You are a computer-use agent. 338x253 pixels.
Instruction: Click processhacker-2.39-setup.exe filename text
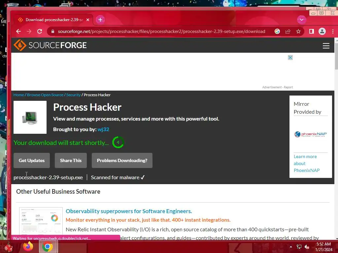[x=48, y=178]
